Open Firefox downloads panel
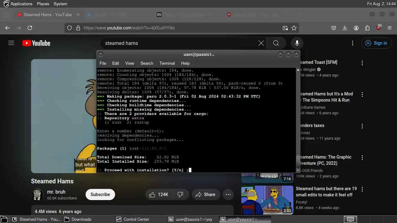This screenshot has height=223, width=397. pyautogui.click(x=345, y=28)
